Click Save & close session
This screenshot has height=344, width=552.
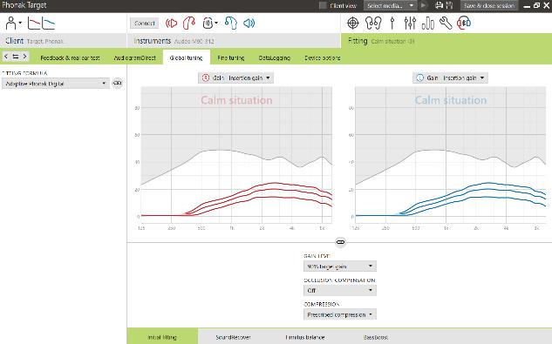(489, 5)
